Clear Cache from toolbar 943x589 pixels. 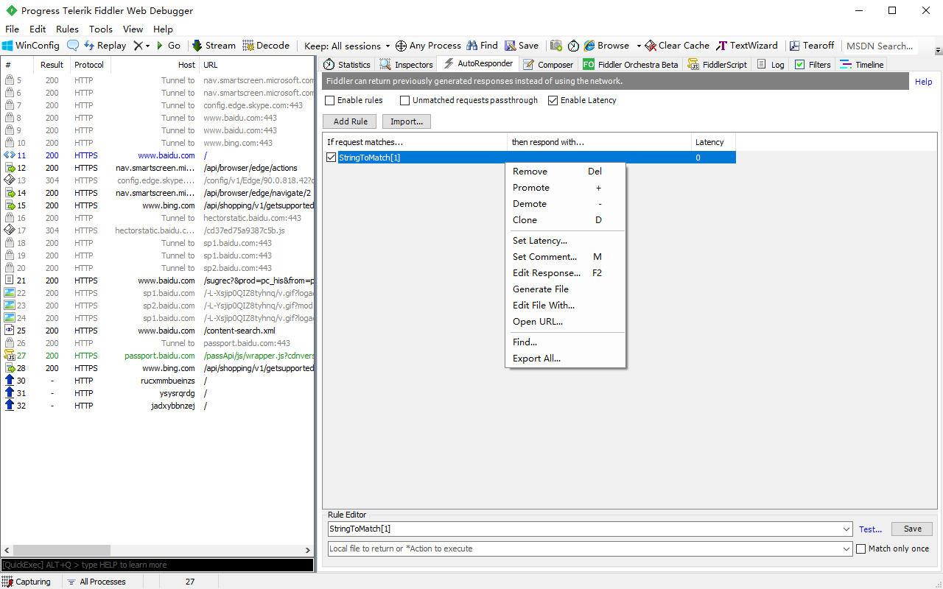(677, 46)
